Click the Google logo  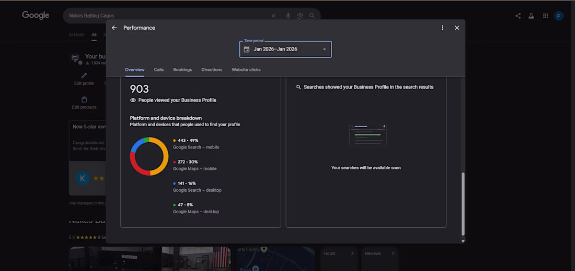36,15
